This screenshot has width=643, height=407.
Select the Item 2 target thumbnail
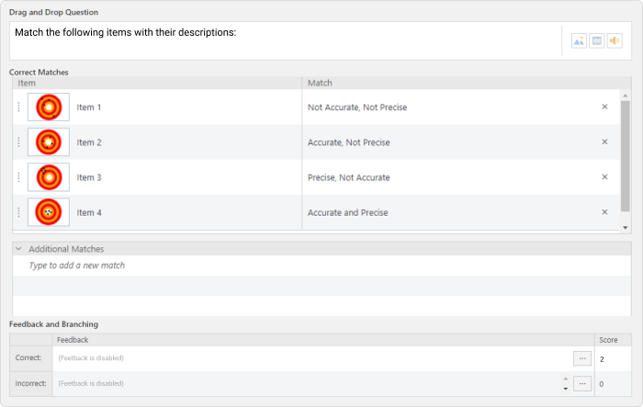pos(49,142)
